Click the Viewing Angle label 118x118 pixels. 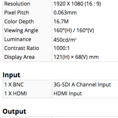pos(21,30)
